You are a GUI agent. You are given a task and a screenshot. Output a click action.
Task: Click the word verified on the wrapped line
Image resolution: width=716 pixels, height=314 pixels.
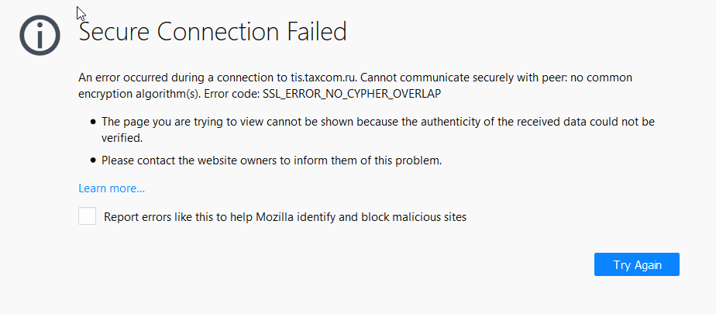click(122, 138)
